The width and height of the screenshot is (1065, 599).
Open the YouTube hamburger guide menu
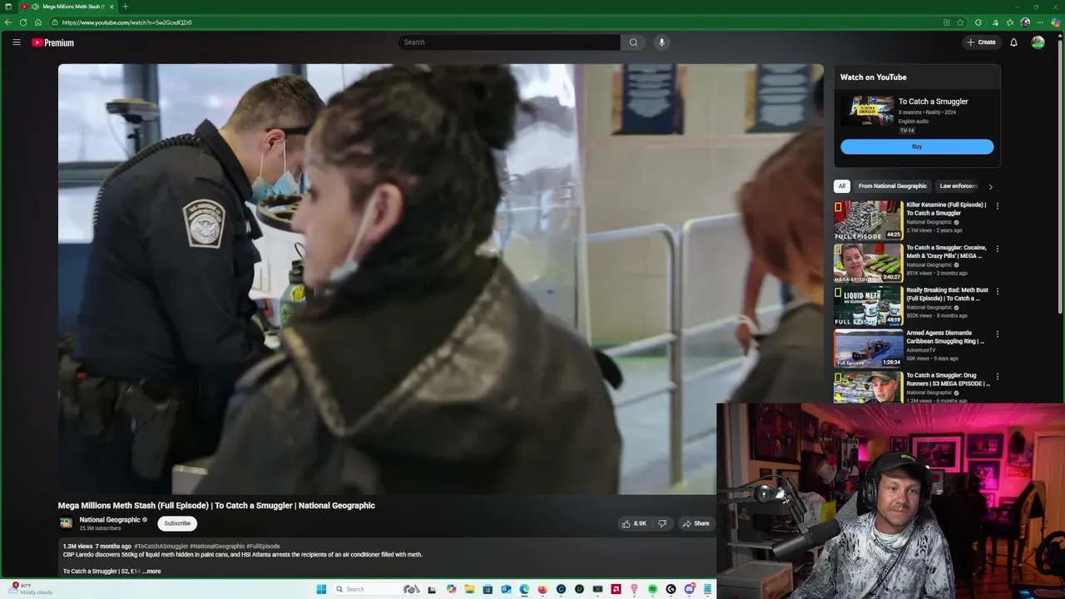click(16, 42)
